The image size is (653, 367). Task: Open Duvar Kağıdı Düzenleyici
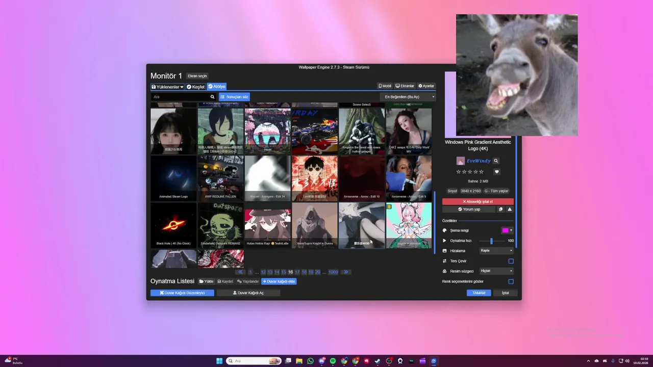point(182,293)
